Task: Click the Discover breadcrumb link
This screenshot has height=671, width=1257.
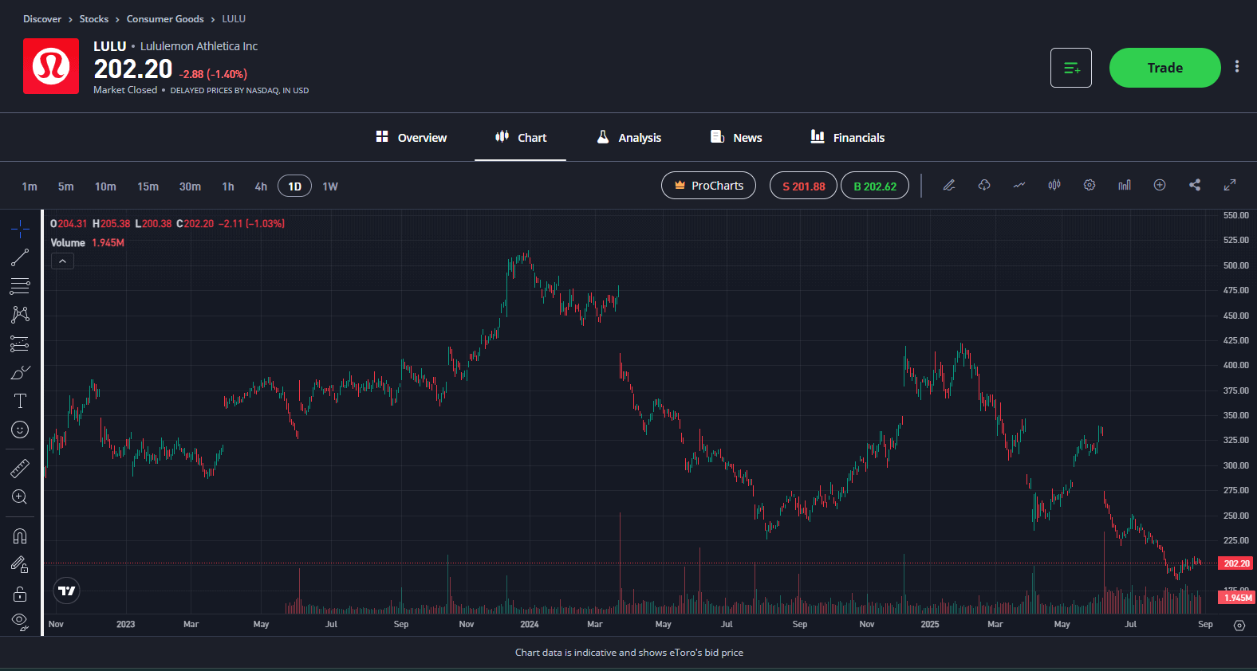Action: tap(42, 19)
